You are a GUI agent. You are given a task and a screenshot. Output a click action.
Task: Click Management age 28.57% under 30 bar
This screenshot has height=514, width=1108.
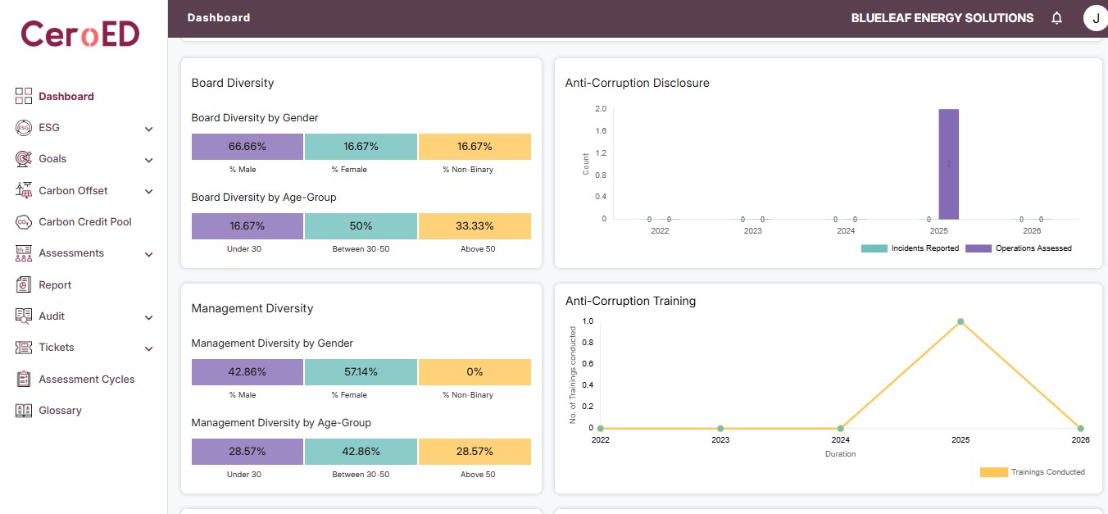(x=247, y=452)
